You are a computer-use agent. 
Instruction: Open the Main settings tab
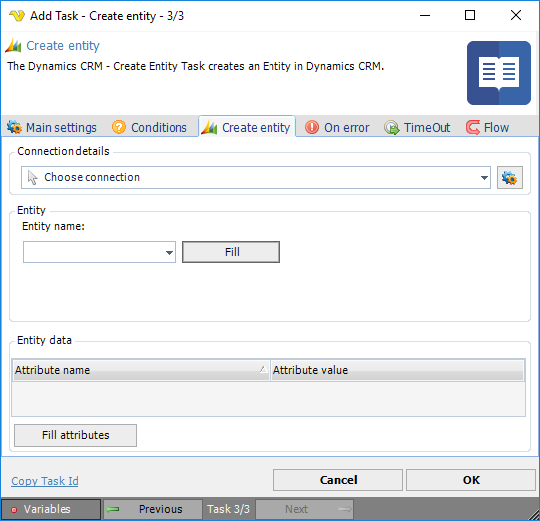pyautogui.click(x=52, y=128)
